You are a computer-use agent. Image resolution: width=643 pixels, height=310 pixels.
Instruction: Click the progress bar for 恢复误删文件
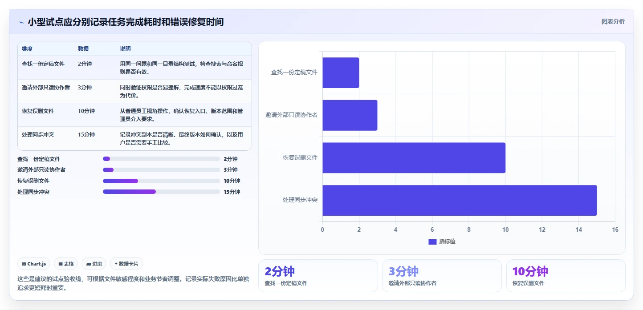point(161,181)
